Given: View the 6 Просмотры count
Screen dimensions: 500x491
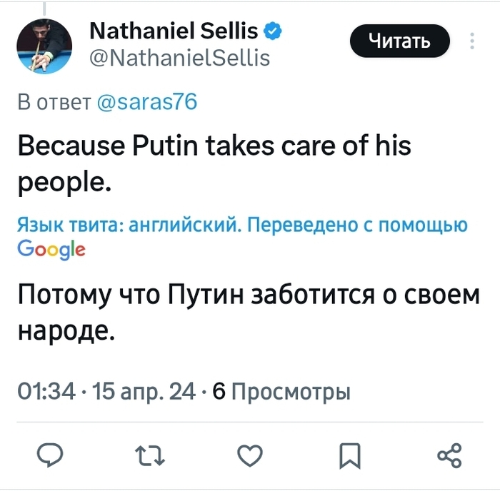Looking at the screenshot, I should (281, 392).
